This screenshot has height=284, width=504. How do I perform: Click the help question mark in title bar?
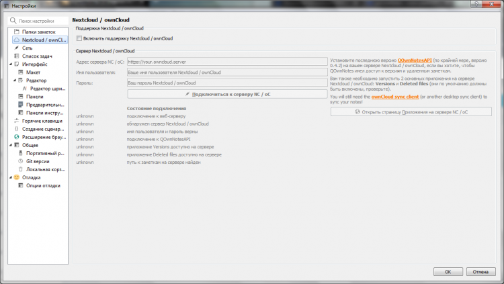click(476, 4)
